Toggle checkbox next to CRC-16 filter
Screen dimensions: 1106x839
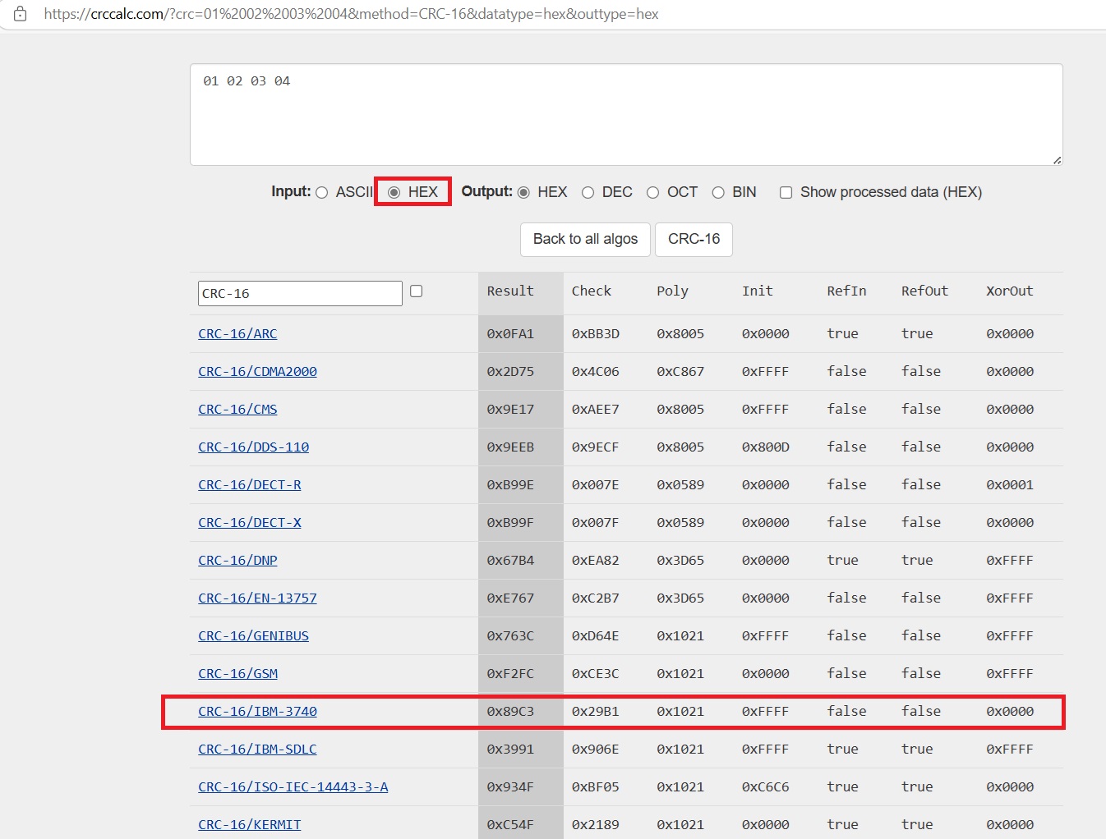[x=416, y=291]
